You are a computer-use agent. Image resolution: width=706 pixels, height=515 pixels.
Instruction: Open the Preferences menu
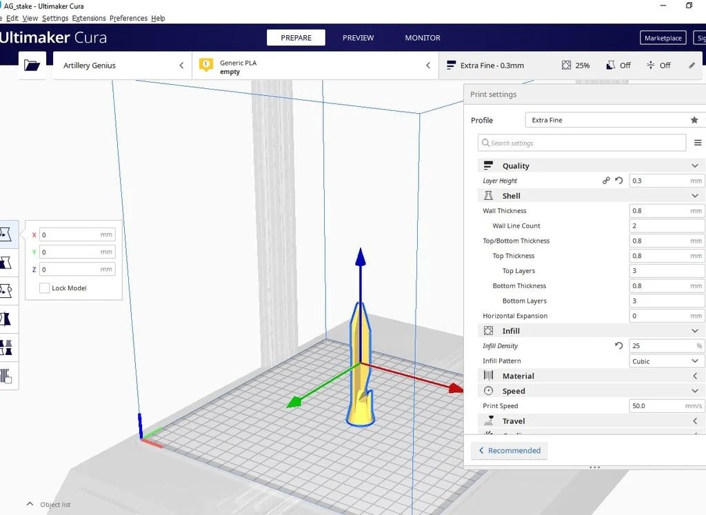128,18
